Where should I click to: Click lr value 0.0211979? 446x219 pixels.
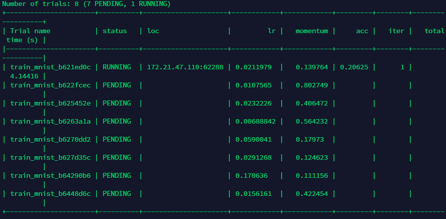(x=253, y=67)
